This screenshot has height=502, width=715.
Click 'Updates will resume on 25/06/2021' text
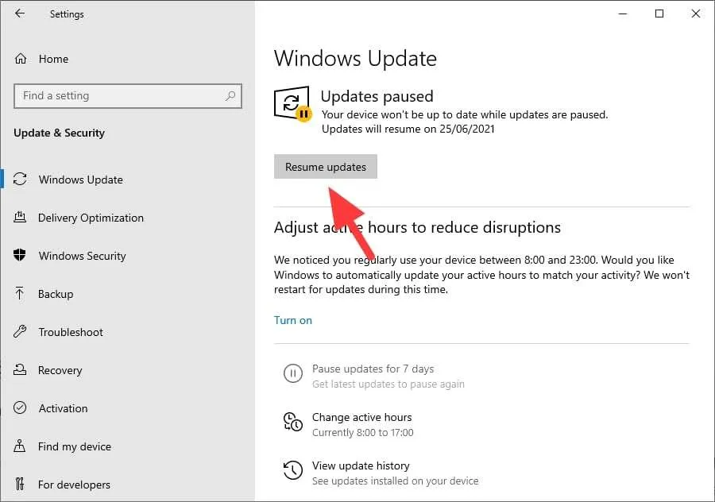pyautogui.click(x=408, y=129)
